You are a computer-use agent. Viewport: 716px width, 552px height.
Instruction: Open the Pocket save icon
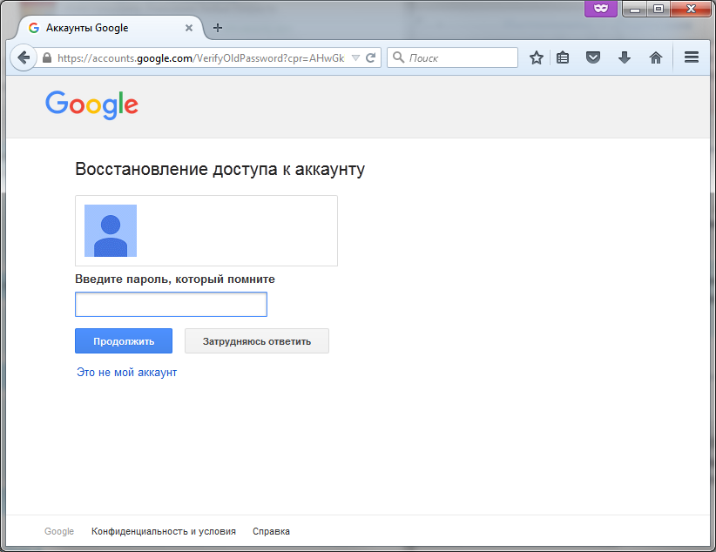coord(593,57)
